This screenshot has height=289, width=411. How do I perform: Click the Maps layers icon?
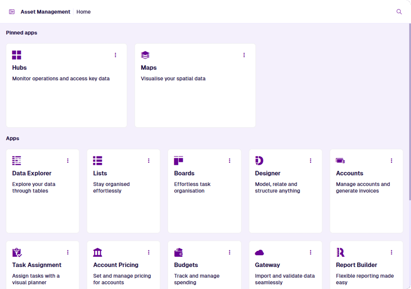(145, 55)
